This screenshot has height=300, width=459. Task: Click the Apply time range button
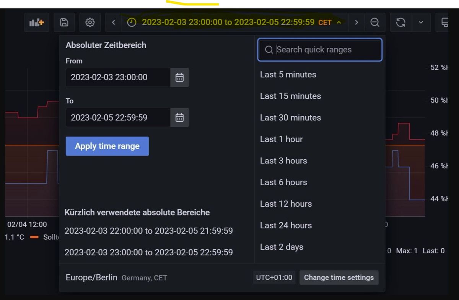tap(107, 146)
